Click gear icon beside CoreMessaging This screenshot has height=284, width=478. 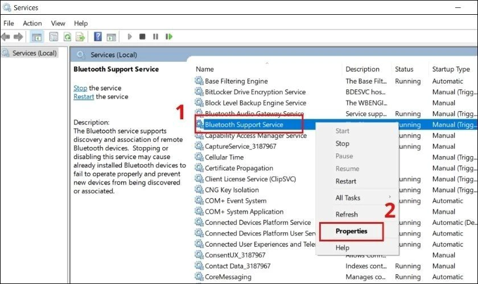tap(199, 277)
